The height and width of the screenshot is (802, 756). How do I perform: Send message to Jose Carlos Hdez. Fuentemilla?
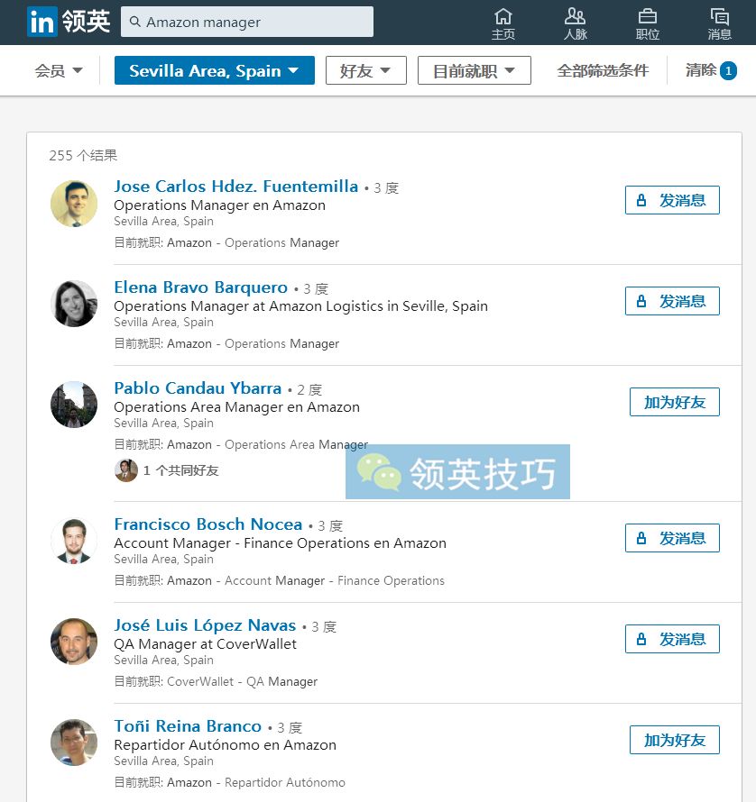(672, 200)
